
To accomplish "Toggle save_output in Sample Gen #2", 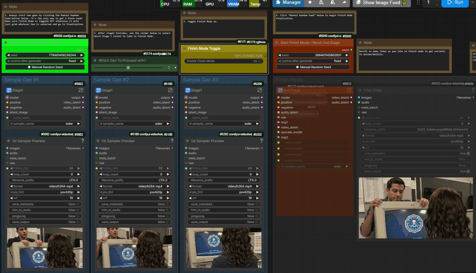I will 168,222.
